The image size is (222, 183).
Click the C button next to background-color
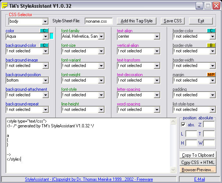(x=44, y=45)
